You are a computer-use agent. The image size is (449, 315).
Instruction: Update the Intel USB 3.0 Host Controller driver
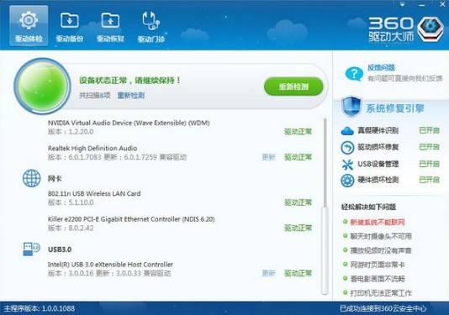[268, 273]
